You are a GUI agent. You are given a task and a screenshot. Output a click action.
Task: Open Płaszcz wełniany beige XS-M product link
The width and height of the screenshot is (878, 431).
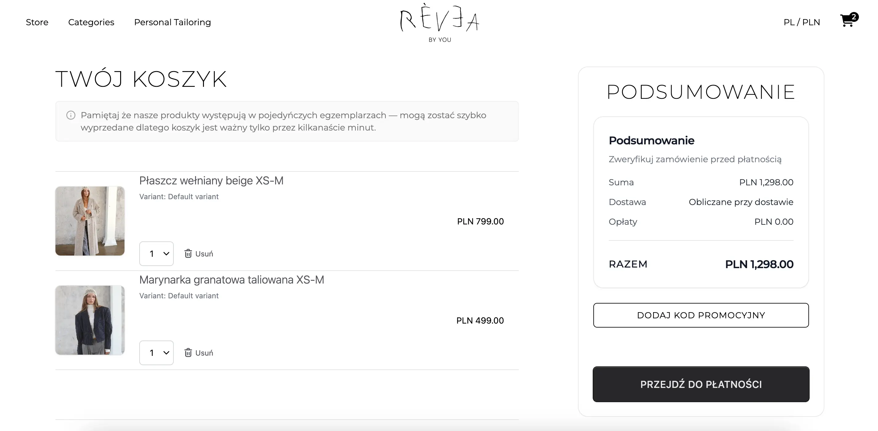[x=211, y=181]
